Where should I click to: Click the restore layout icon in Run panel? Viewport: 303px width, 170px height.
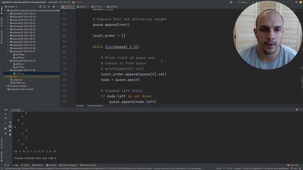point(5,128)
